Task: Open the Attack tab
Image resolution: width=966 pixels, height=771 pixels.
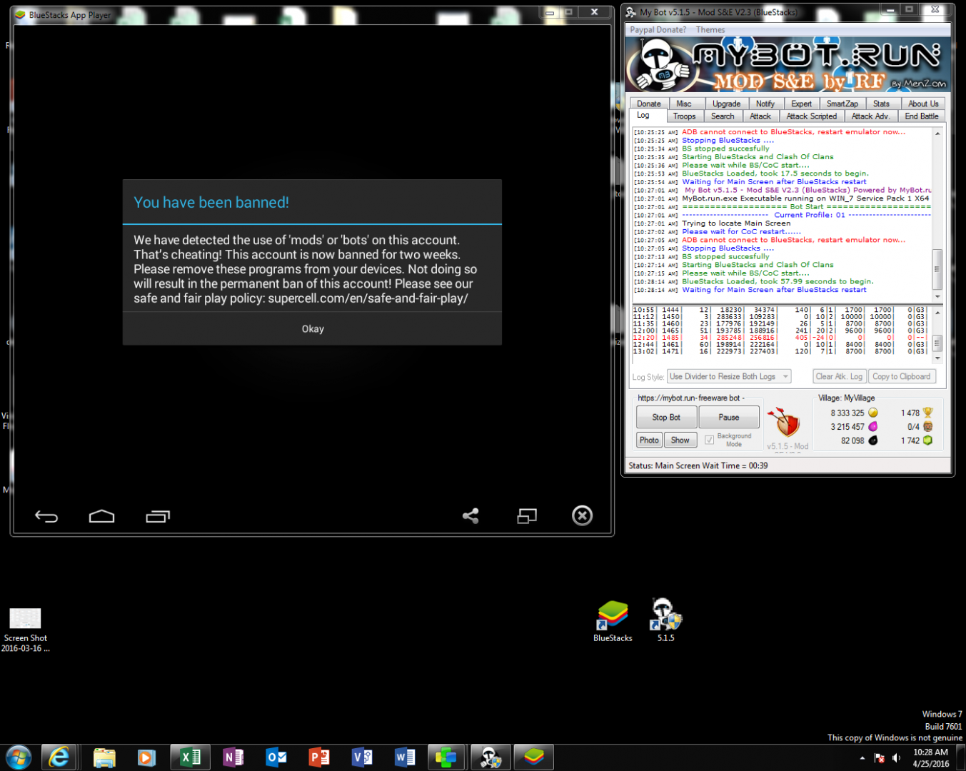Action: (760, 116)
